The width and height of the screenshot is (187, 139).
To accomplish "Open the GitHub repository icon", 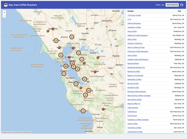I will 182,5.
